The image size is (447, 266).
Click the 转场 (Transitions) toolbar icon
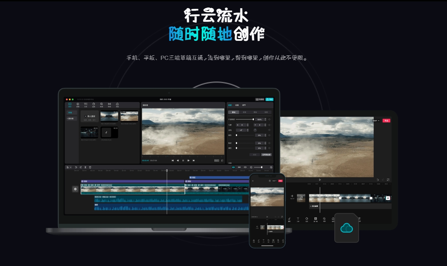click(x=109, y=104)
